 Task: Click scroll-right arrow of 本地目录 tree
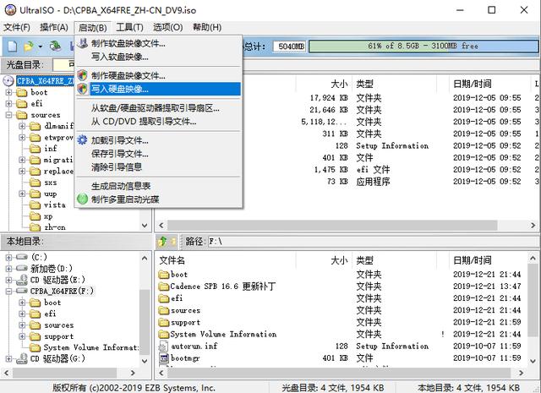(133, 373)
